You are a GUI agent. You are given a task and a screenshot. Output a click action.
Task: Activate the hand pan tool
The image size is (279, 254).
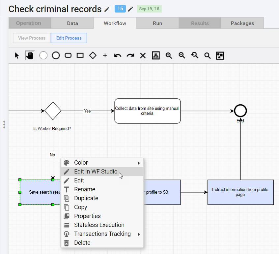coord(30,55)
